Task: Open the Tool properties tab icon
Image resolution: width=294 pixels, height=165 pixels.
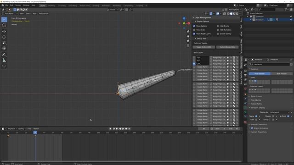Action: [245, 65]
